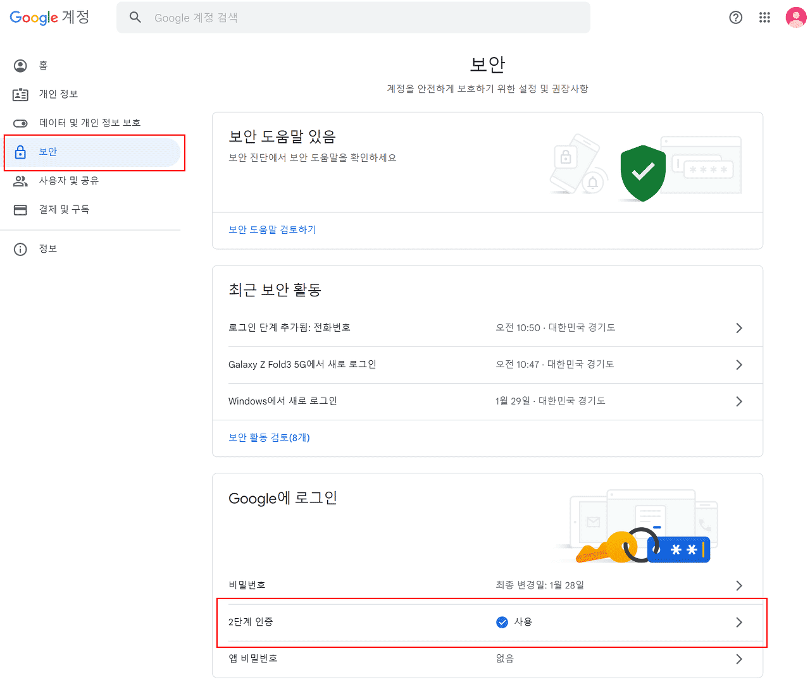Image resolution: width=810 pixels, height=682 pixels.
Task: Click the blue check icon beside 사용
Action: click(x=502, y=623)
